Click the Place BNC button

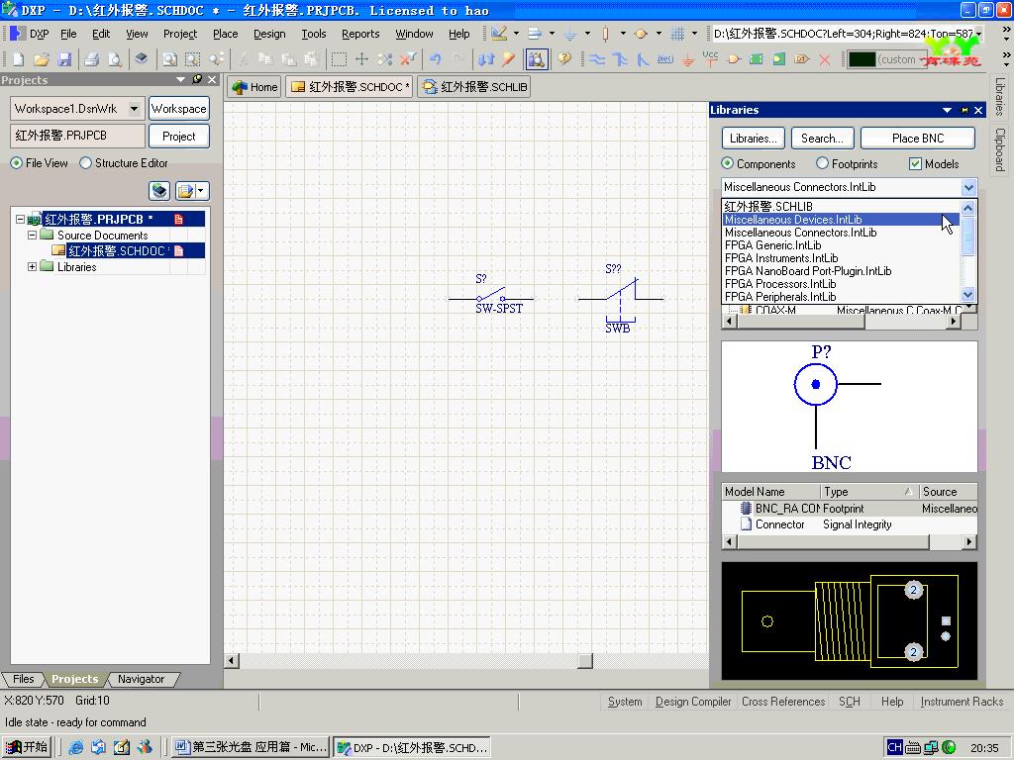coord(918,139)
